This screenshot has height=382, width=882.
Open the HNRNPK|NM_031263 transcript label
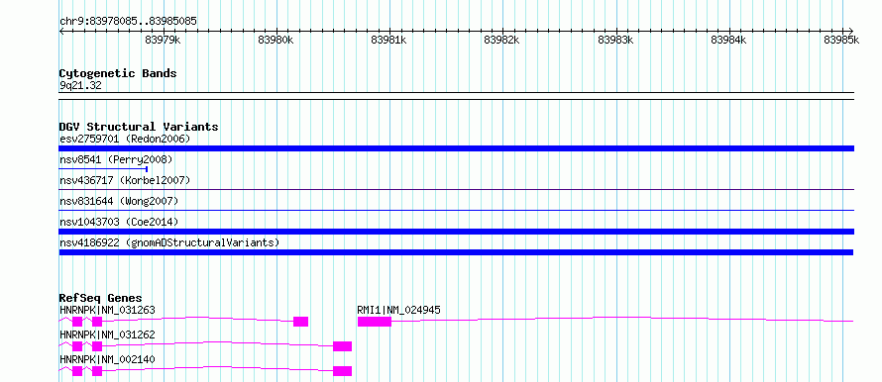[107, 310]
